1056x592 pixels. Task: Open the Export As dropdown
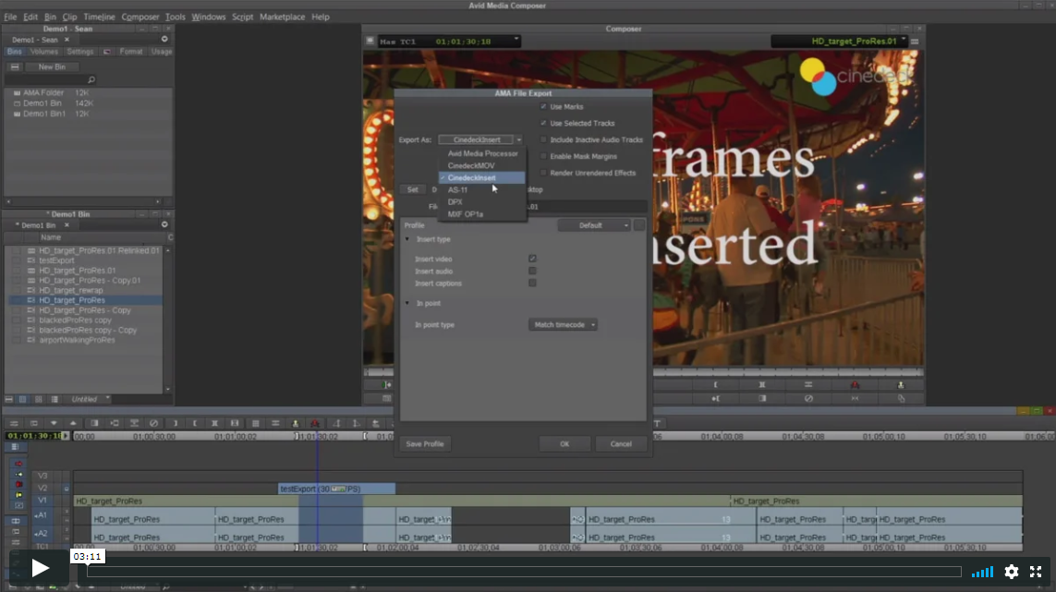click(x=480, y=139)
